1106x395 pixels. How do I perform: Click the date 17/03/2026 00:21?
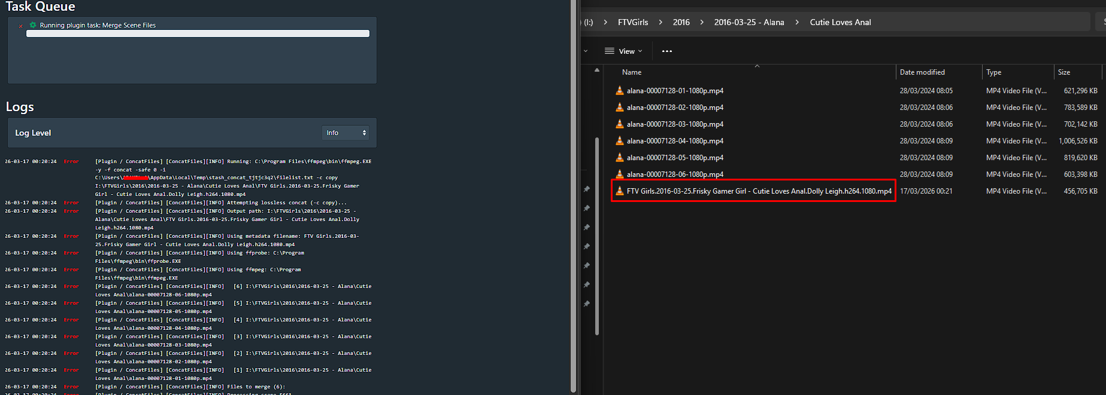tap(926, 191)
